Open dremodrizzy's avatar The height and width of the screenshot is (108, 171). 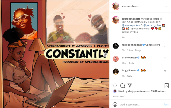click(x=116, y=59)
